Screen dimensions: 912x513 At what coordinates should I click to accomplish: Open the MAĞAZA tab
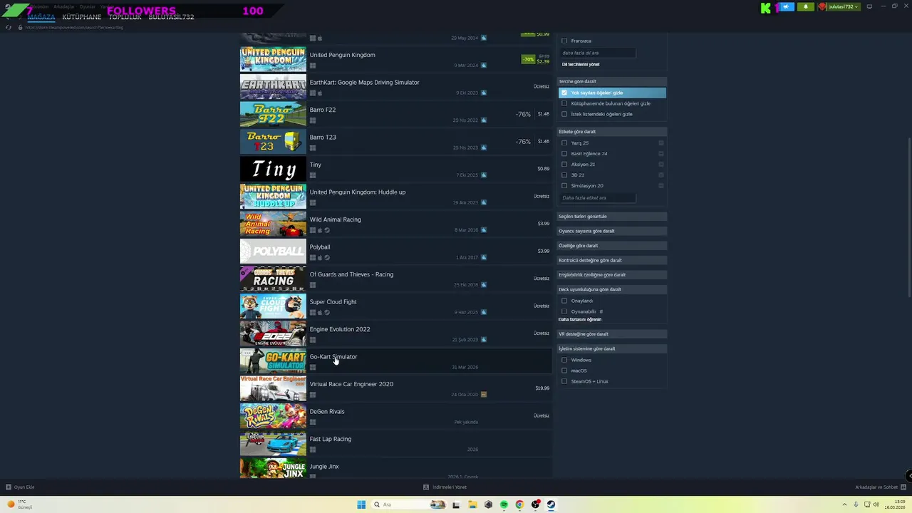[41, 17]
